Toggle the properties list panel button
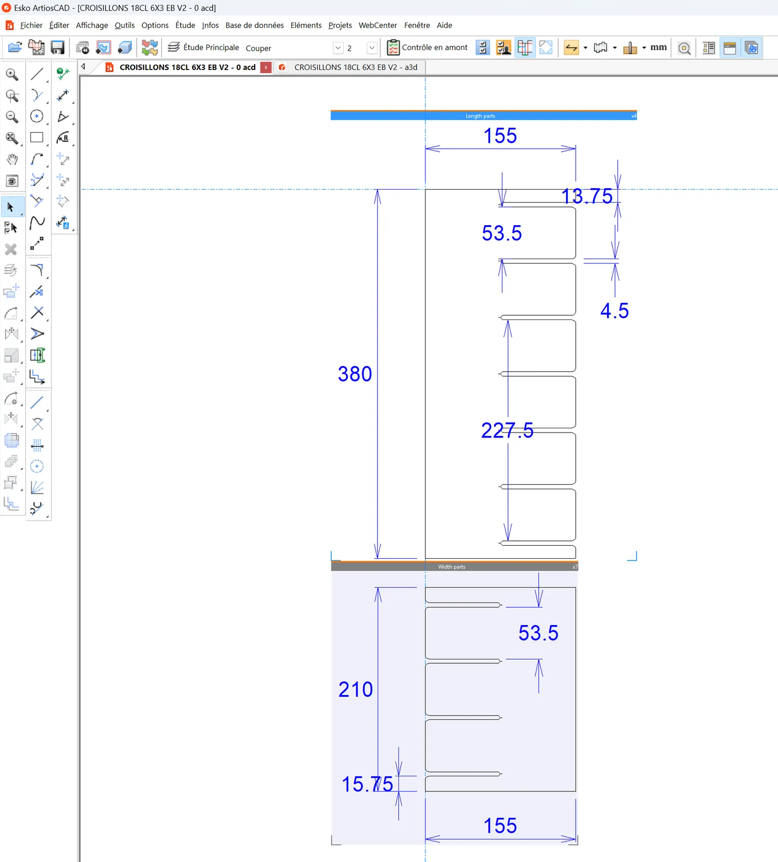 tap(709, 48)
